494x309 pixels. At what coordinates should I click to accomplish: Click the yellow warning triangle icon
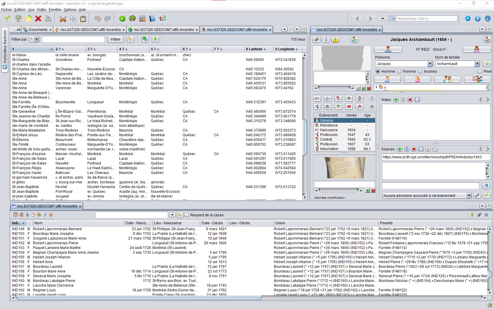tap(335, 39)
